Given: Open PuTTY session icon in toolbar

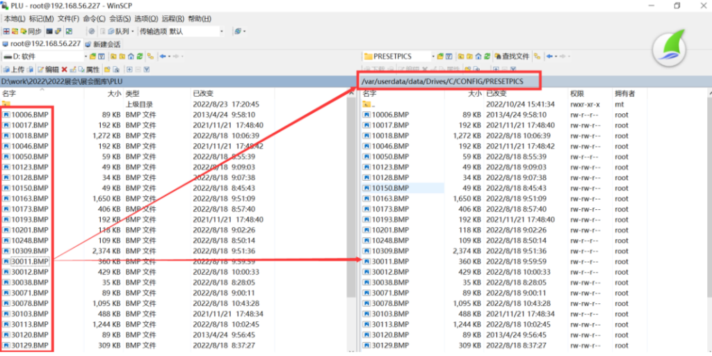Looking at the screenshot, I should [x=58, y=31].
